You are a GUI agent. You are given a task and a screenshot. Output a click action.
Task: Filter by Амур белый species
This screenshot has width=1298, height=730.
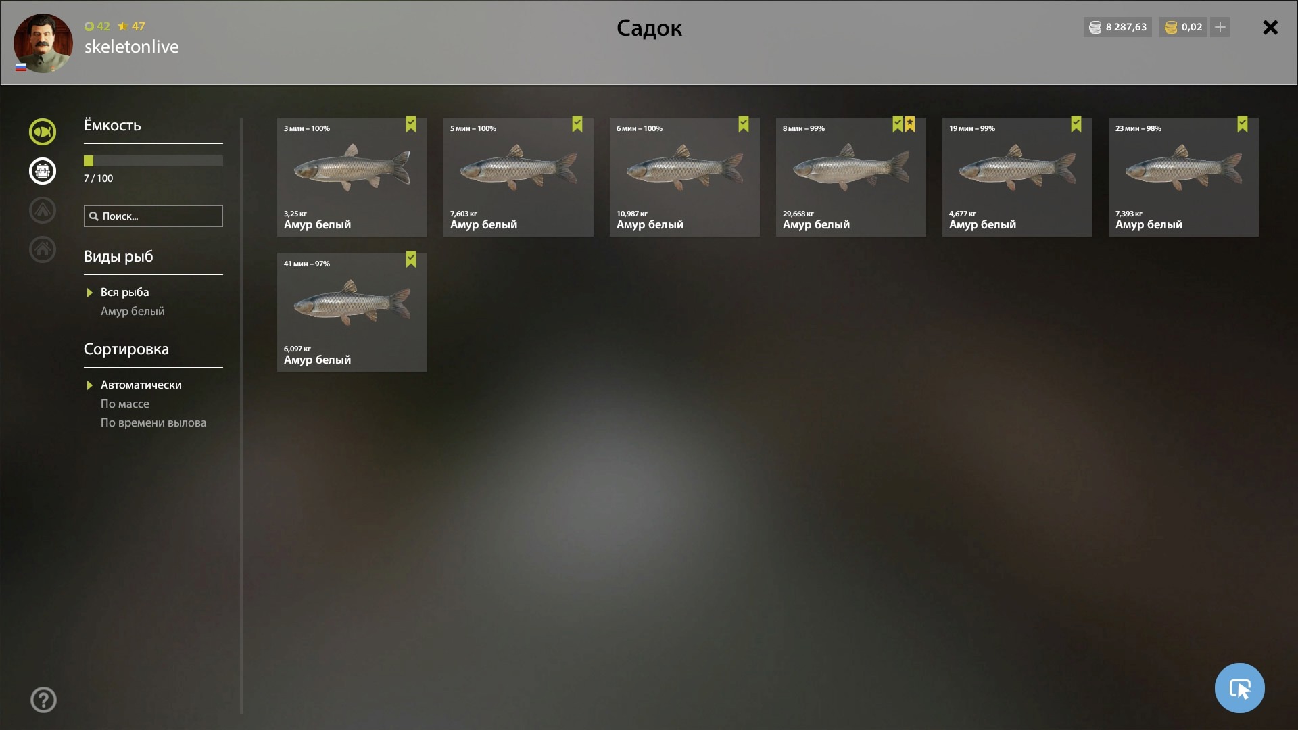(x=133, y=311)
